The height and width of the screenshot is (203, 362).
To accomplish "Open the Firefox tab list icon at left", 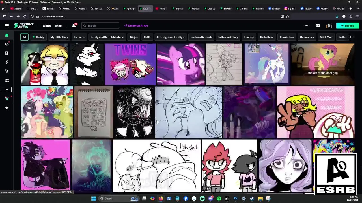I will 4,8.
